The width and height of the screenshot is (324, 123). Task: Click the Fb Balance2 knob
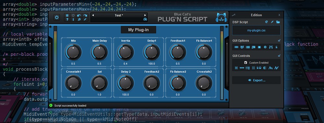(x=178, y=83)
